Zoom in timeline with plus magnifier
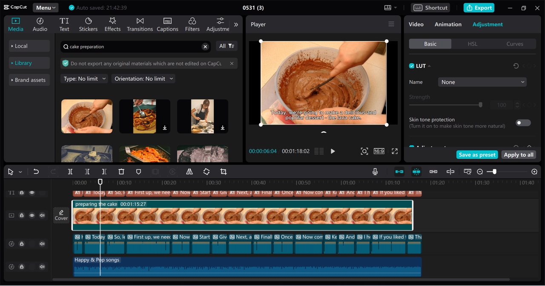Screen dimensions: 545x286 [x=534, y=172]
